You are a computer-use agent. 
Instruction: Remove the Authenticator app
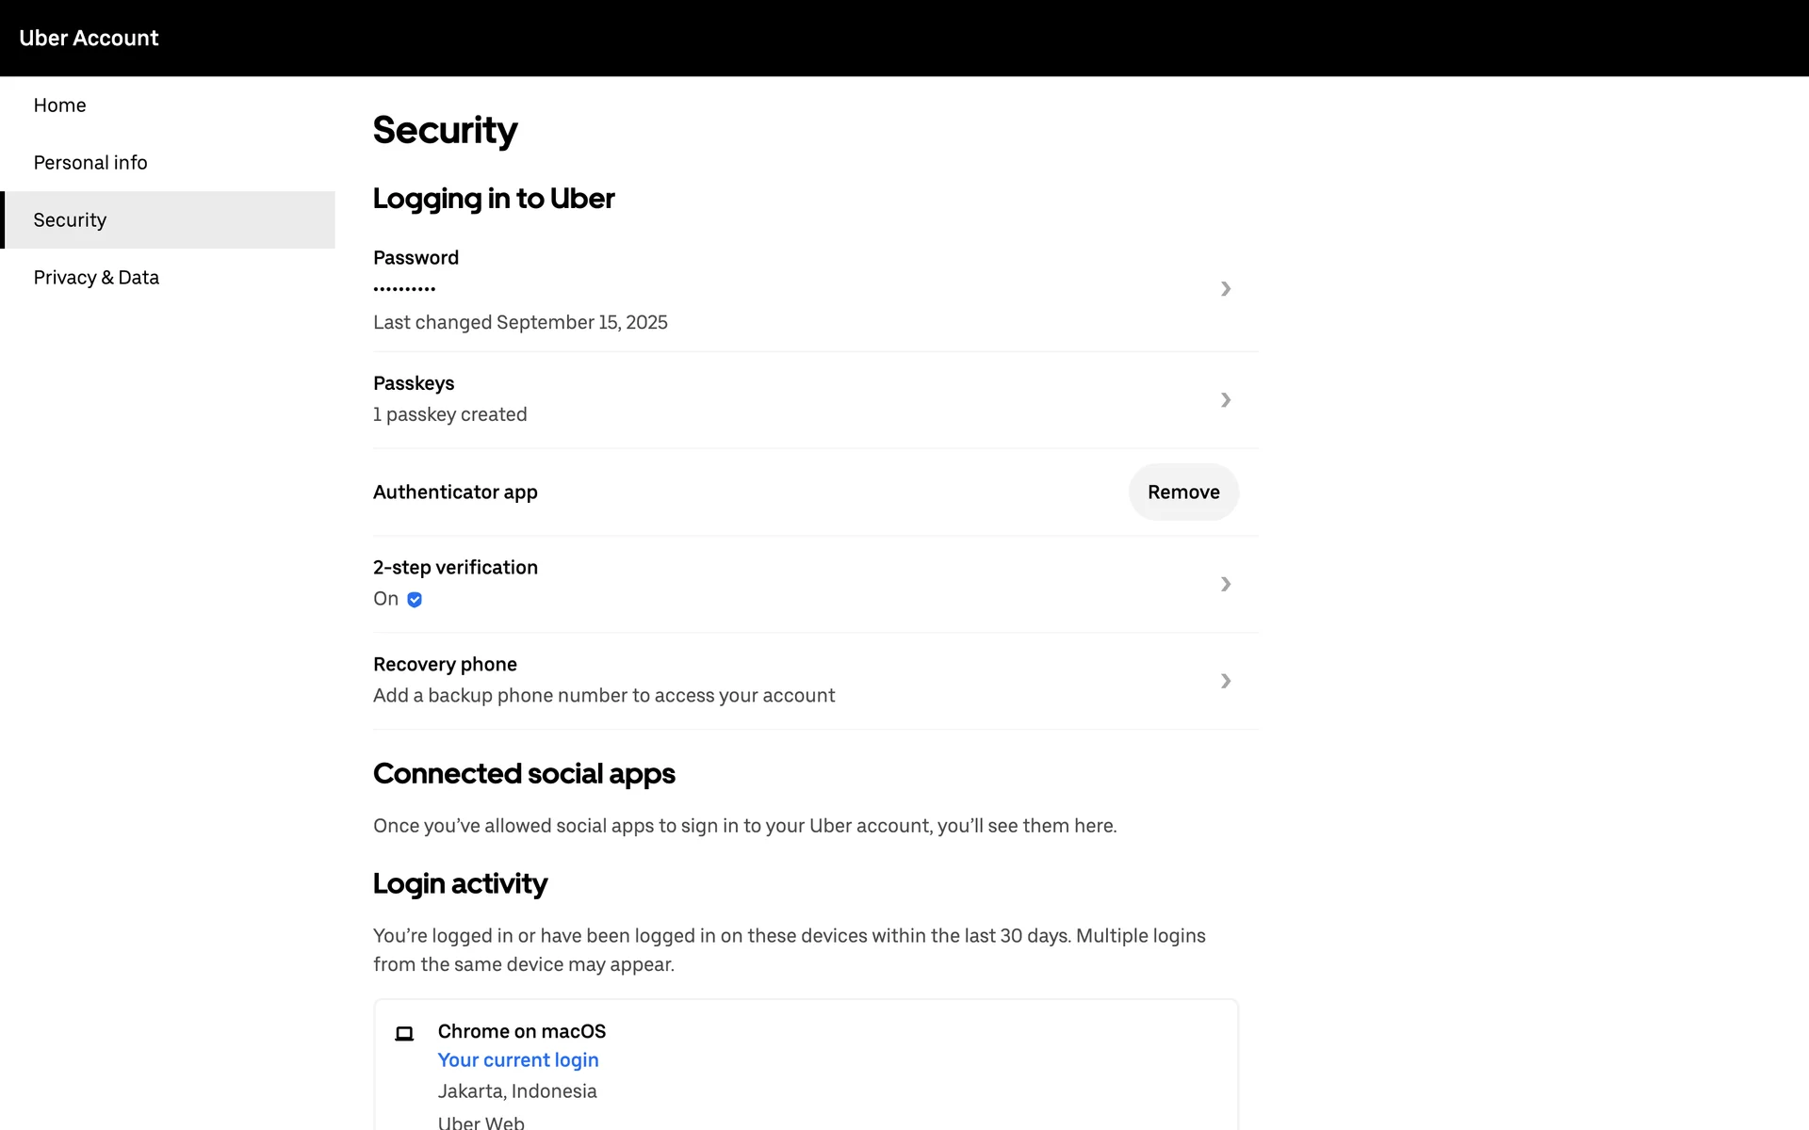(x=1183, y=492)
